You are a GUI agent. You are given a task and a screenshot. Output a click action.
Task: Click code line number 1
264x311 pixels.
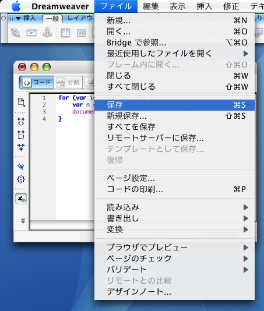pos(44,98)
